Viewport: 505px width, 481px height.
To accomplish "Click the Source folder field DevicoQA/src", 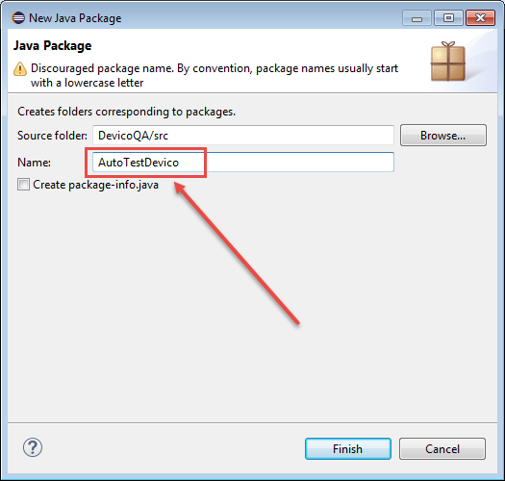I will [x=243, y=136].
